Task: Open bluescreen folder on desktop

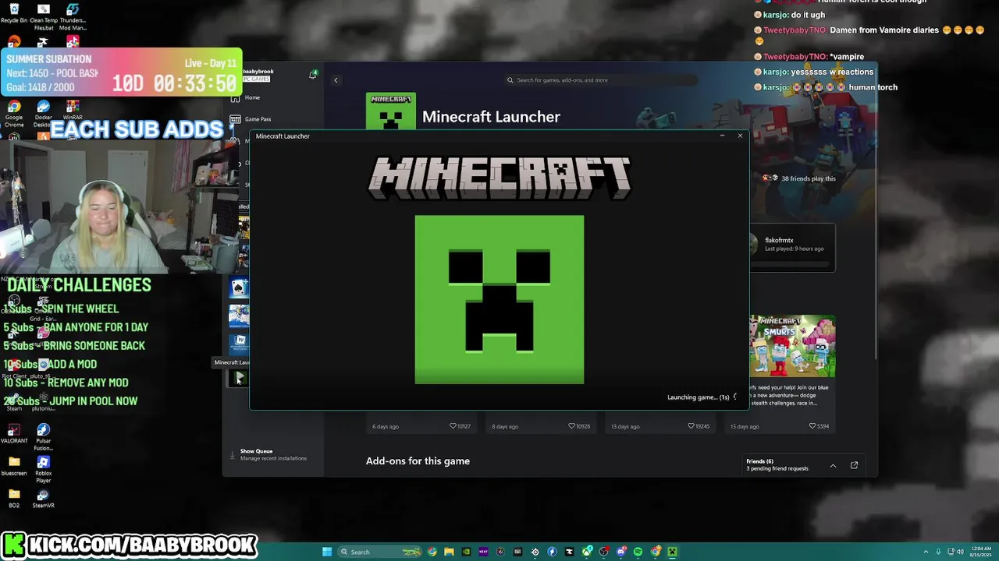Action: [x=14, y=466]
